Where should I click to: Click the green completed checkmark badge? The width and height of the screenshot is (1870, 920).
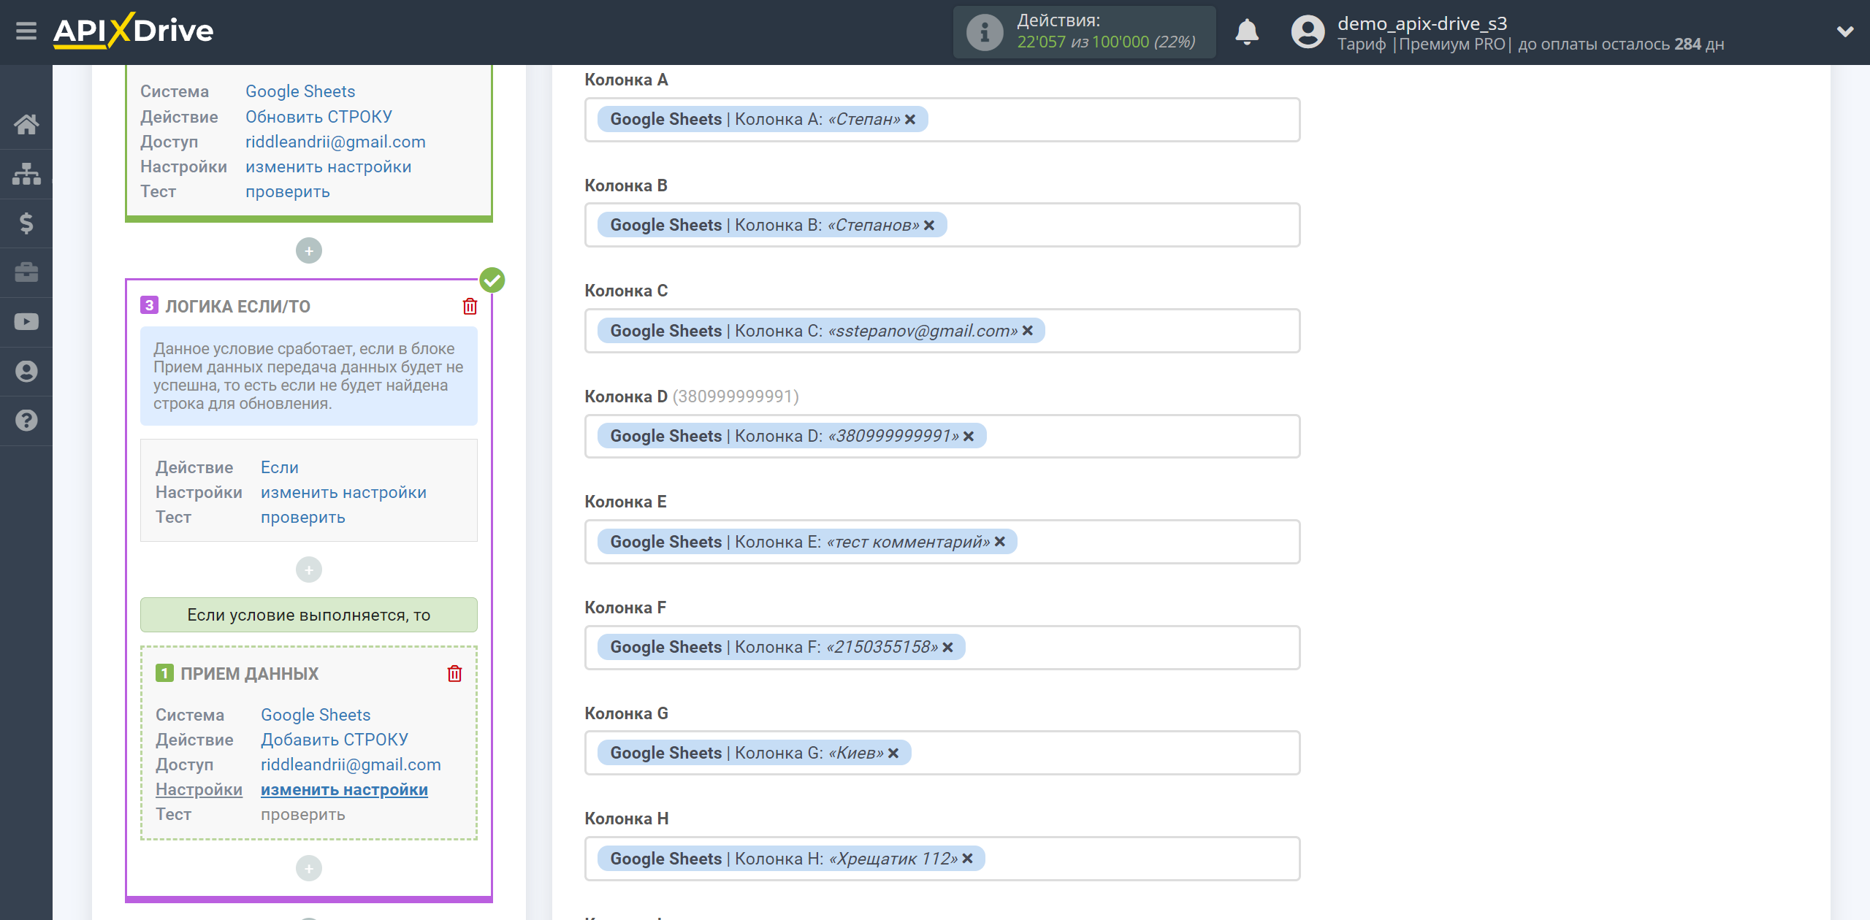coord(492,280)
